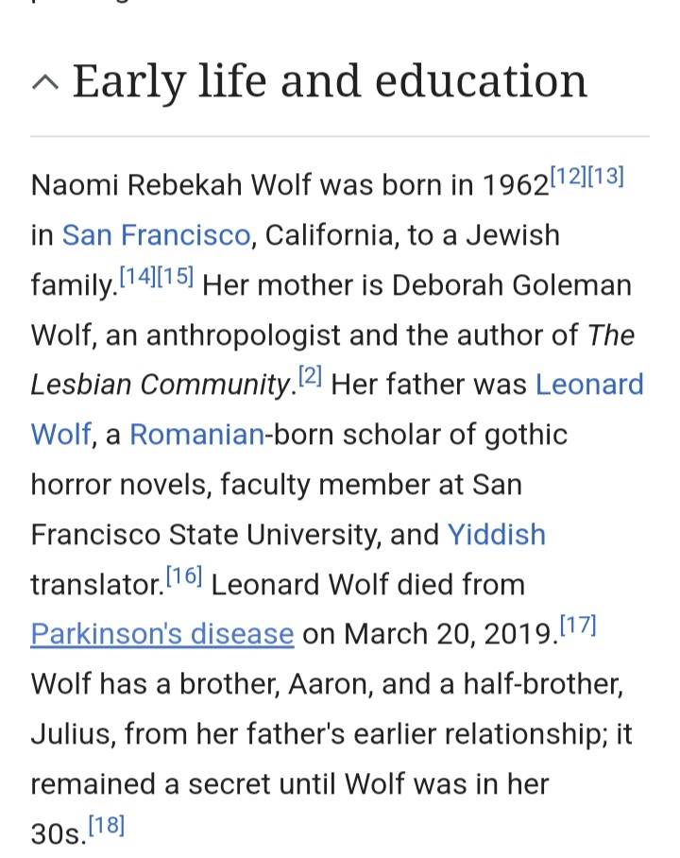Visit the Yiddish link

pos(496,535)
